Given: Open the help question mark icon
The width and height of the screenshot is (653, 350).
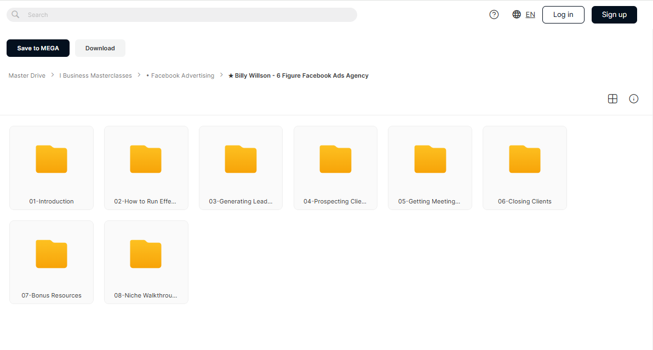Looking at the screenshot, I should point(494,15).
